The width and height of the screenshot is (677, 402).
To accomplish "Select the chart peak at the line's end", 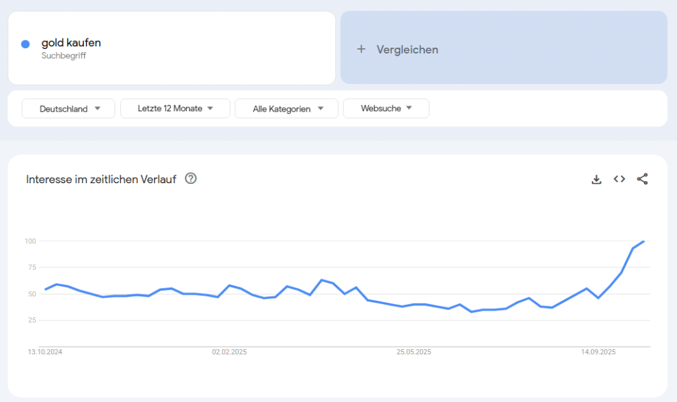I will (644, 241).
